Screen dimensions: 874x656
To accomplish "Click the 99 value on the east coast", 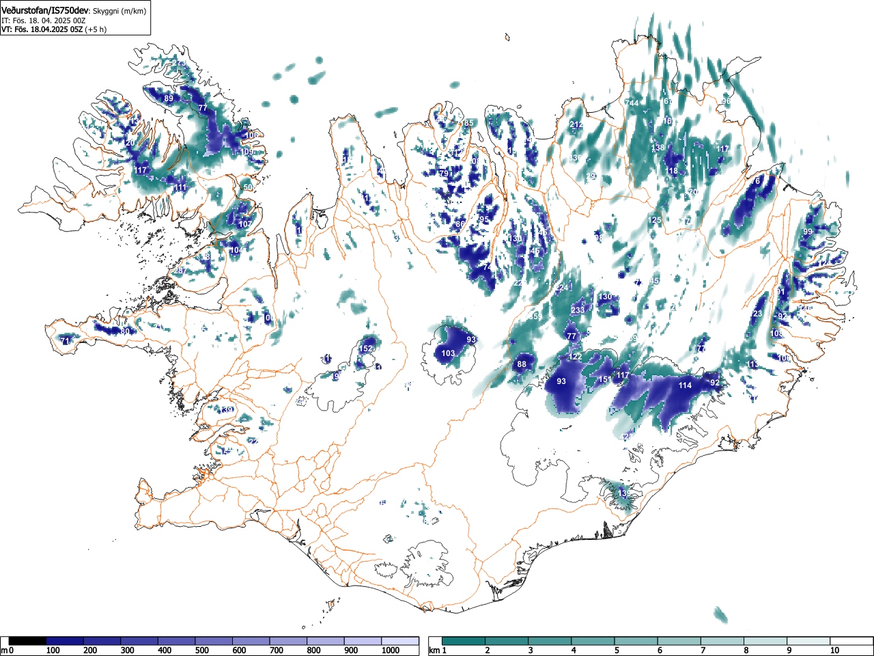I will point(808,232).
